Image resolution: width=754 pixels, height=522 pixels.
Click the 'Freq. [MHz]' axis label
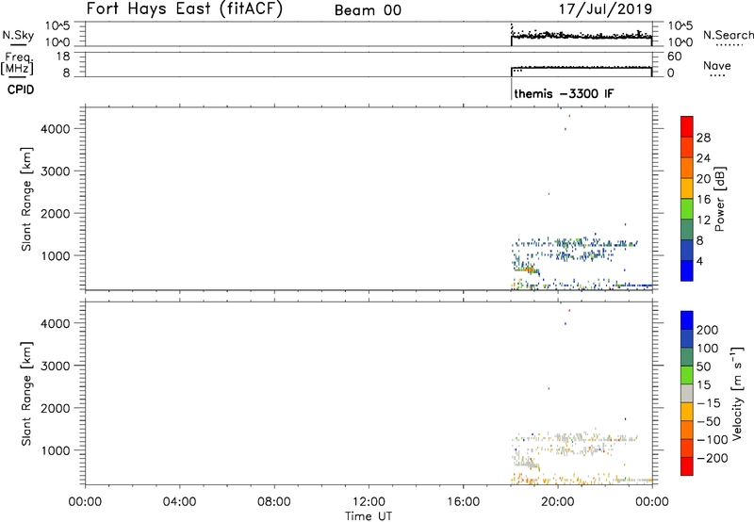(x=18, y=63)
